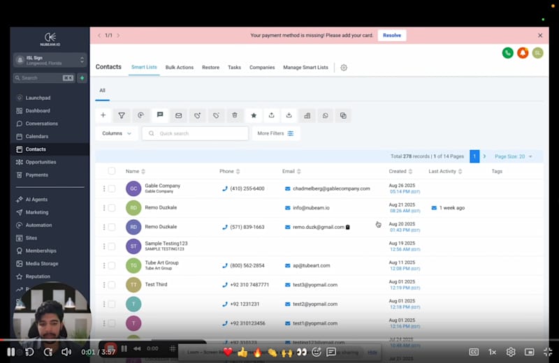Click the send SMS message toolbar icon
Image resolution: width=559 pixels, height=363 pixels.
pos(160,114)
